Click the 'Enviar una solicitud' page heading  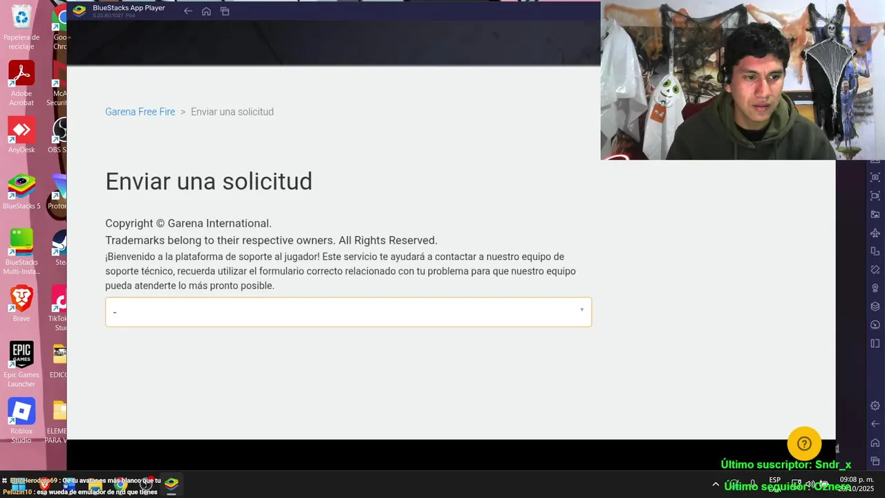click(x=209, y=181)
